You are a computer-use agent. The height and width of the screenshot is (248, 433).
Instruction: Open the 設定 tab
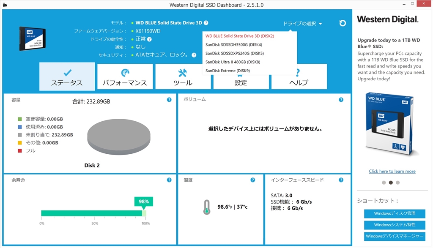pos(241,82)
